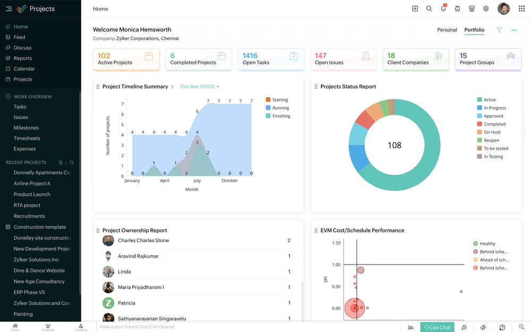Open the apps grid launcher

521,9
